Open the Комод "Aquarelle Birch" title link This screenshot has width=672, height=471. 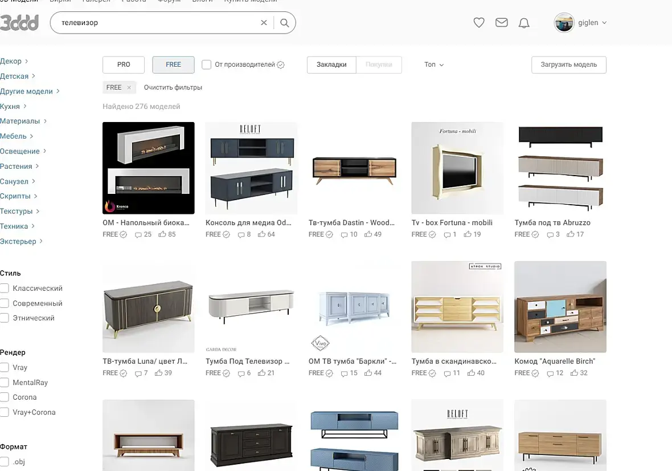click(x=555, y=361)
